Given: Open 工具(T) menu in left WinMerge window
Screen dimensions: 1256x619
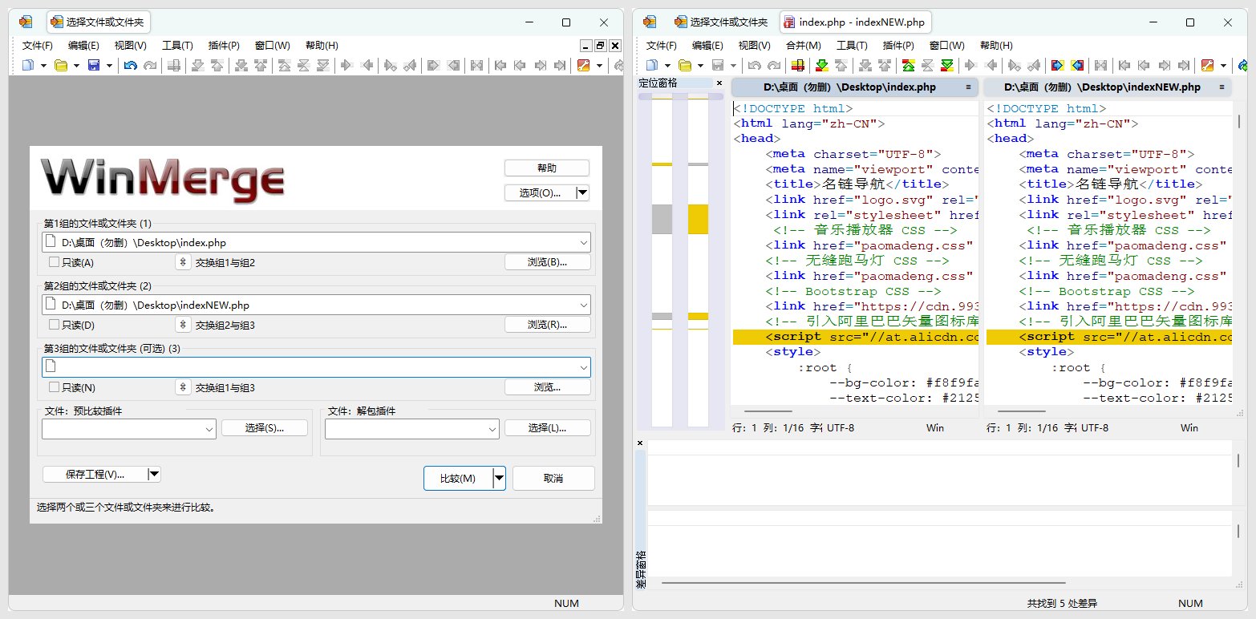Looking at the screenshot, I should click(177, 46).
